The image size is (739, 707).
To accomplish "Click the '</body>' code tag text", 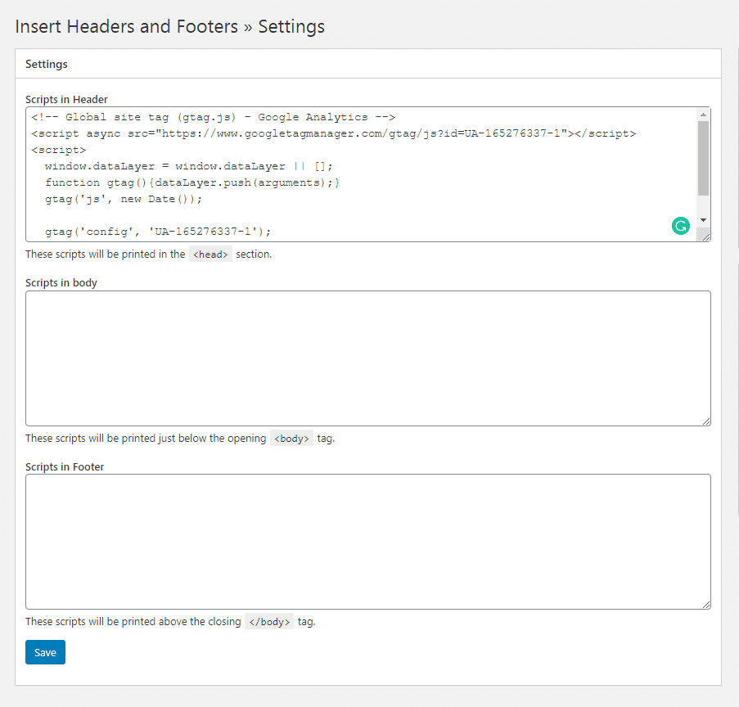I will (269, 622).
